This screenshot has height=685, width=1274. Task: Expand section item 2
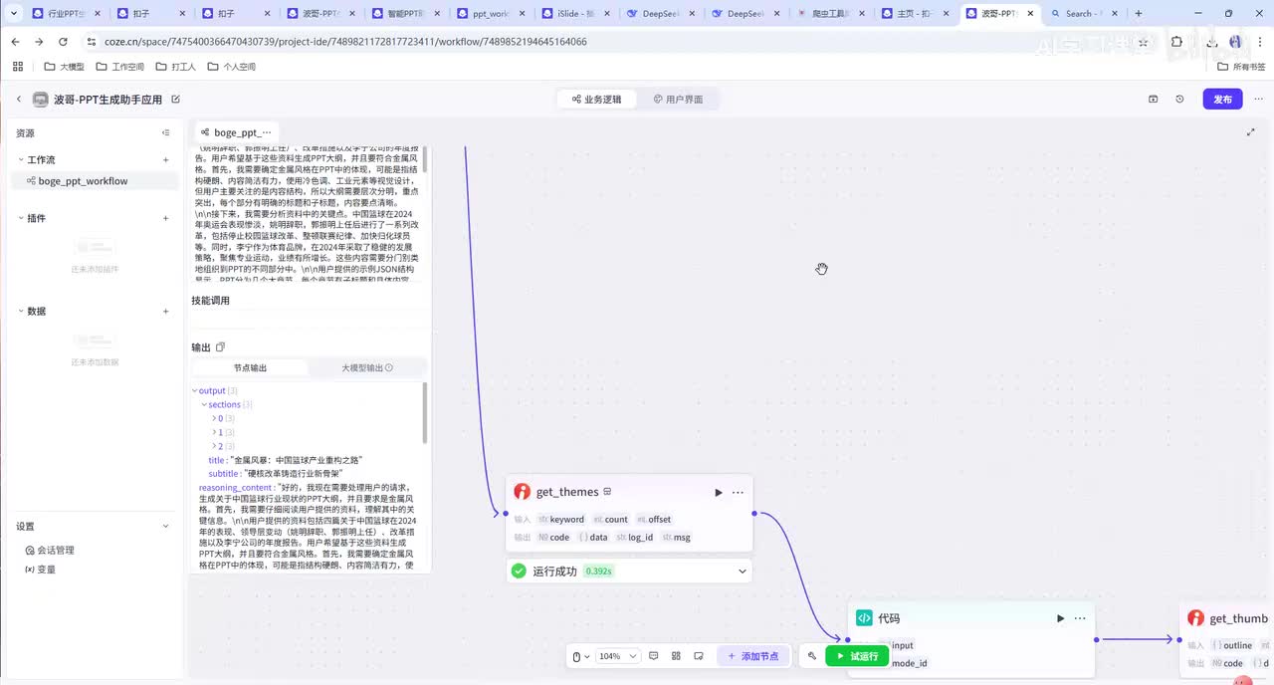click(214, 446)
